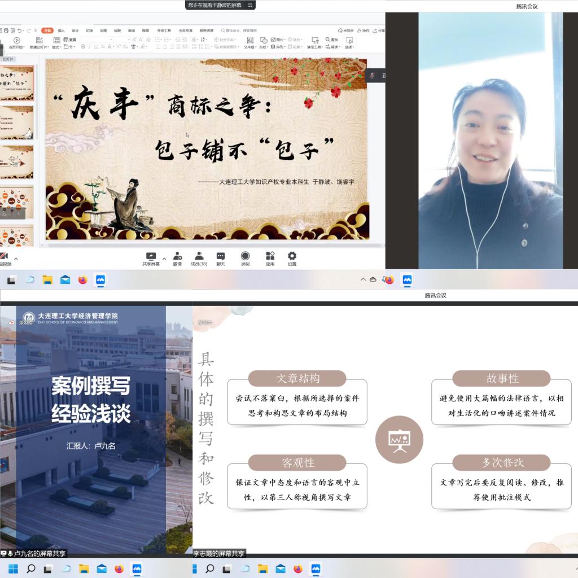Expand share screen options arrow
Screen dimensions: 578x578
tap(164, 259)
